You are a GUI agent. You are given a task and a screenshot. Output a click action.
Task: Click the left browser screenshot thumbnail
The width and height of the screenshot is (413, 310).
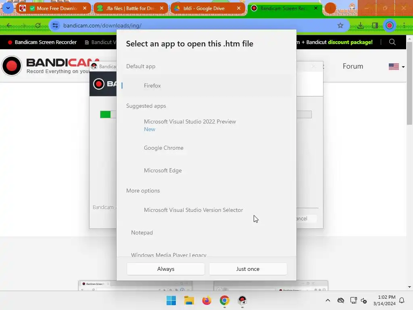pyautogui.click(x=135, y=285)
